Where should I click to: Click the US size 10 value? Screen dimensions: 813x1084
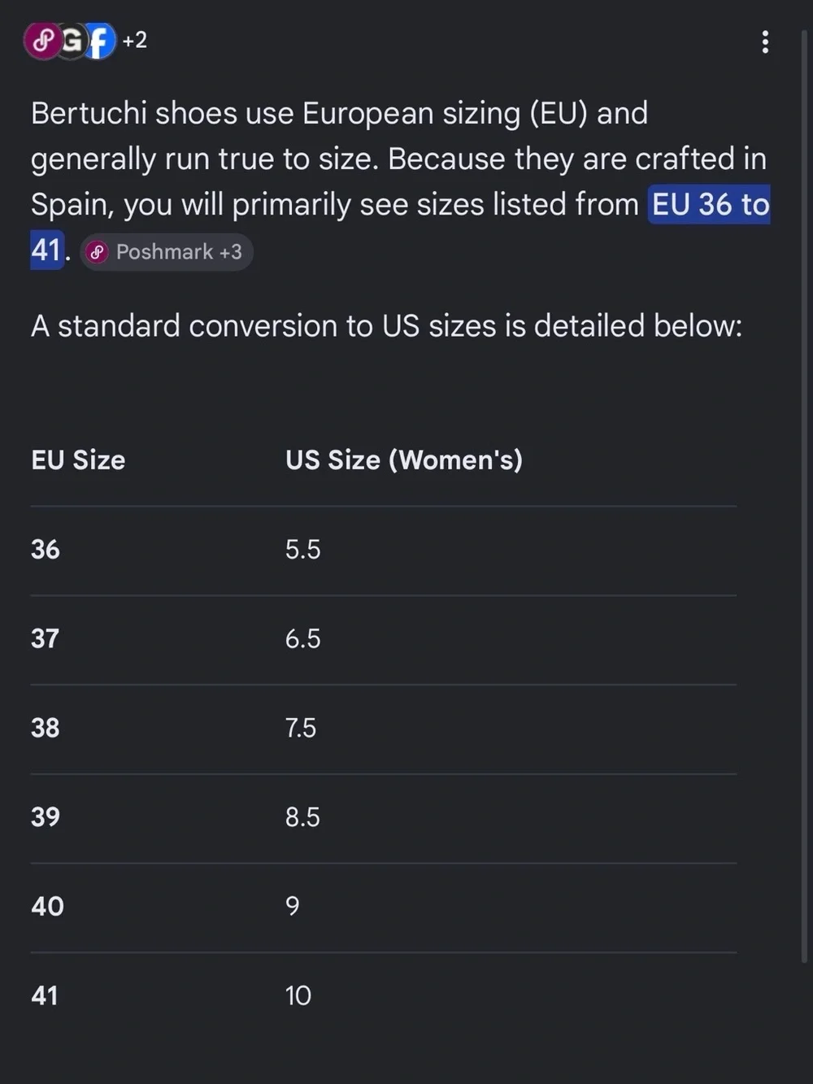click(x=298, y=996)
